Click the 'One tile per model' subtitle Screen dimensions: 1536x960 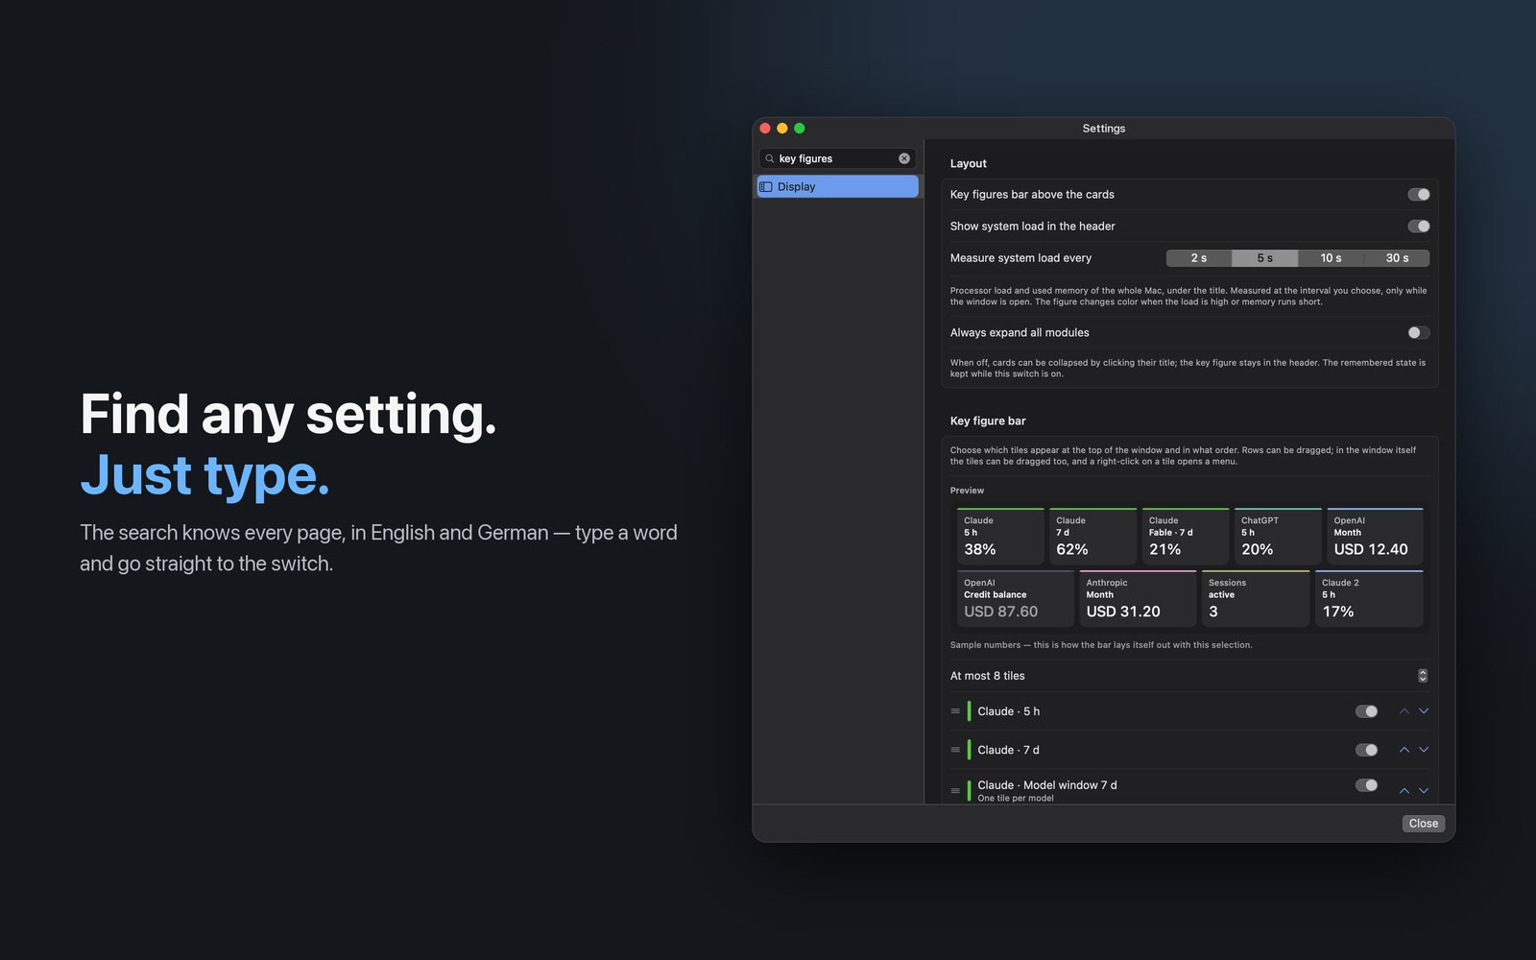point(1015,799)
